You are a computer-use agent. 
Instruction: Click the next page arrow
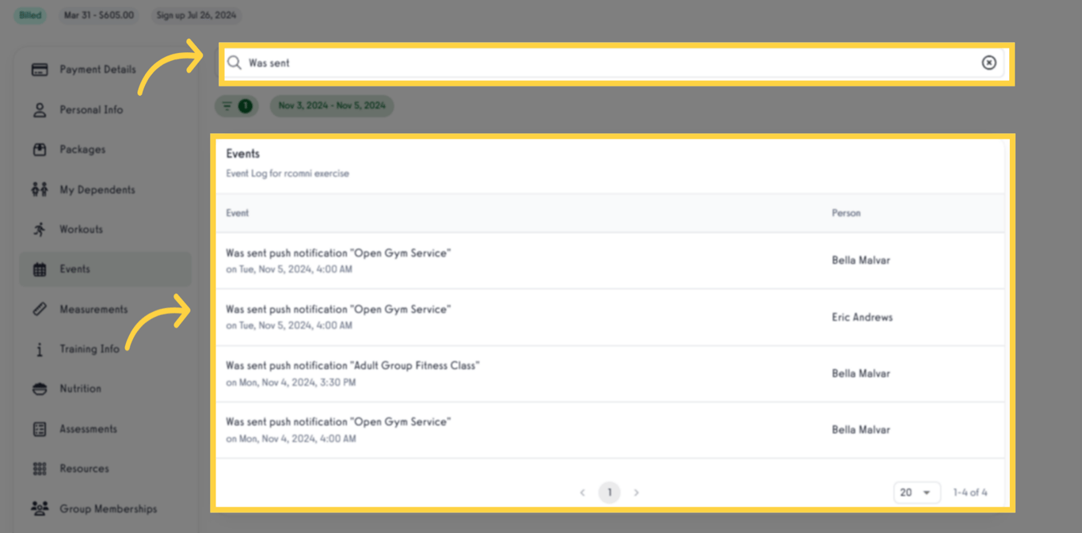tap(636, 492)
